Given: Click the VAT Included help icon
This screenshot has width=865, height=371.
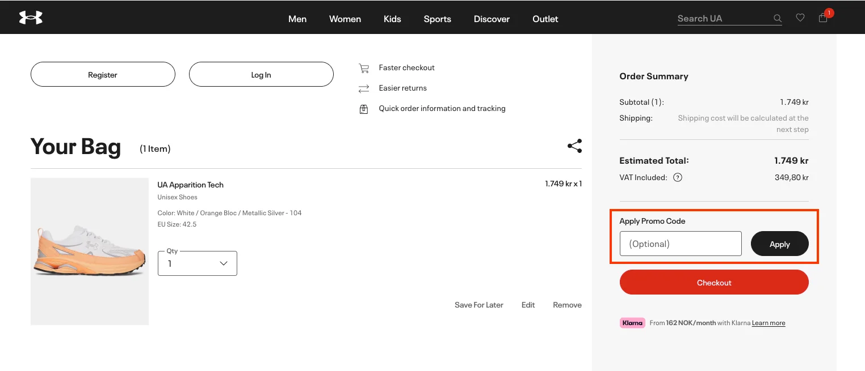Looking at the screenshot, I should click(x=678, y=177).
